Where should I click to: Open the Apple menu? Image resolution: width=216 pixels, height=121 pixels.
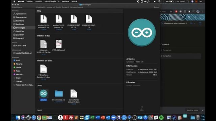click(x=15, y=1)
